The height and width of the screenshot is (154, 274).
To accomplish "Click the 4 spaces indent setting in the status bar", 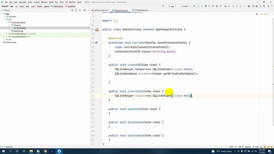I will 247,147.
